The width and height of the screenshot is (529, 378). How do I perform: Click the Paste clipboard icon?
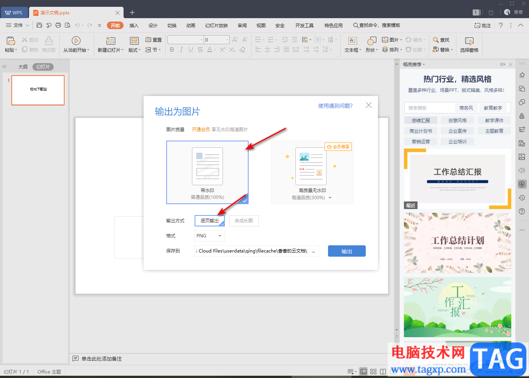point(11,41)
